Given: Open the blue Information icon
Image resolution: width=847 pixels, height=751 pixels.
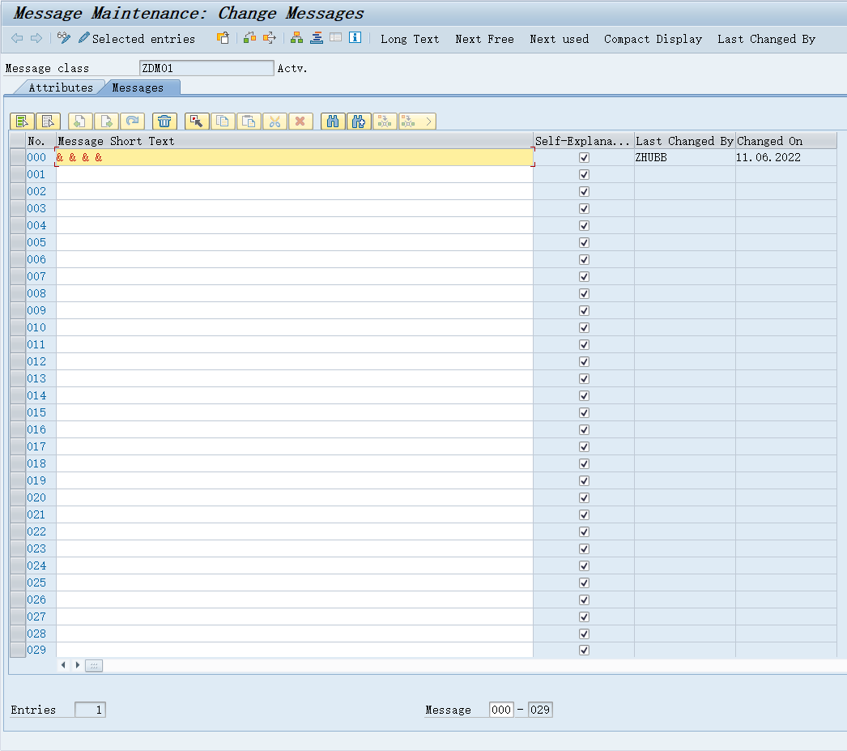Looking at the screenshot, I should pos(355,38).
